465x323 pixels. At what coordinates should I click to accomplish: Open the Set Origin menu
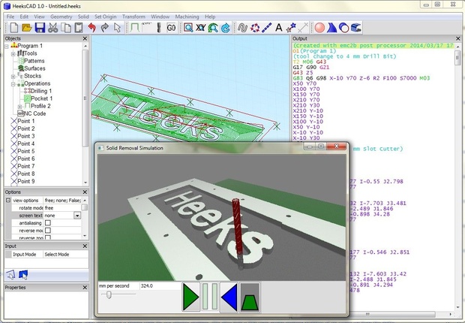click(105, 17)
